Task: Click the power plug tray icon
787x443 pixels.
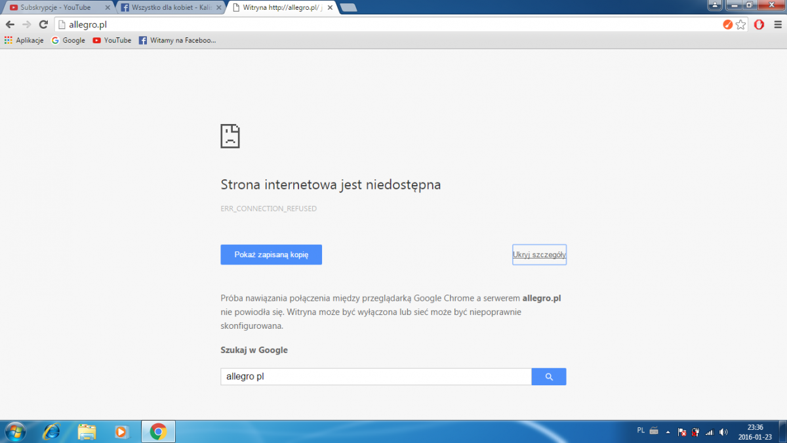Action: click(695, 432)
